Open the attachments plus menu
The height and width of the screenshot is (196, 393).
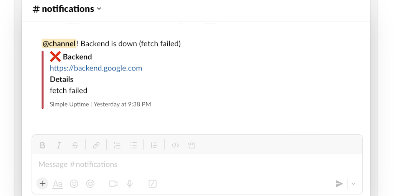[x=43, y=184]
